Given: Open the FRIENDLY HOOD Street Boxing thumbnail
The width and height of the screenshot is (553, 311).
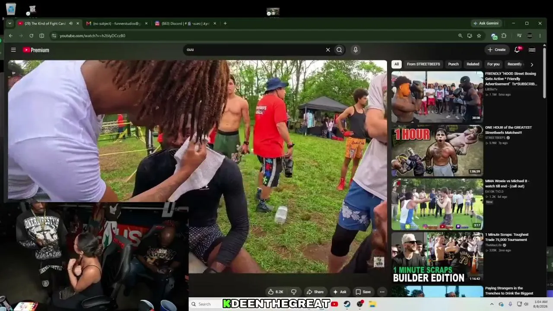Looking at the screenshot, I should [x=437, y=97].
